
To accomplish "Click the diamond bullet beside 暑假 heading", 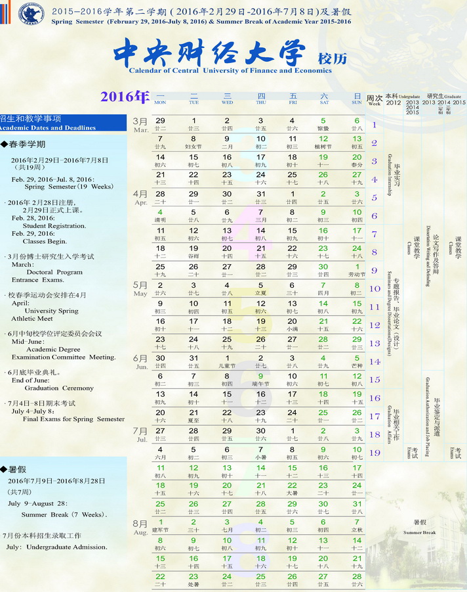I will [5, 470].
